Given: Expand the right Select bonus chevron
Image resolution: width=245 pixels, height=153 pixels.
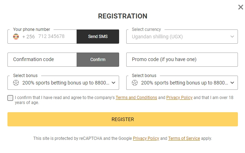Looking at the screenshot, I should tap(232, 83).
